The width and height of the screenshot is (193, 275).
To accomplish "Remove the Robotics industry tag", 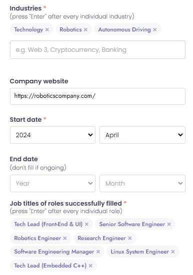I will pyautogui.click(x=85, y=29).
